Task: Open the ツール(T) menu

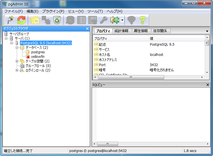Action: pyautogui.click(x=95, y=11)
